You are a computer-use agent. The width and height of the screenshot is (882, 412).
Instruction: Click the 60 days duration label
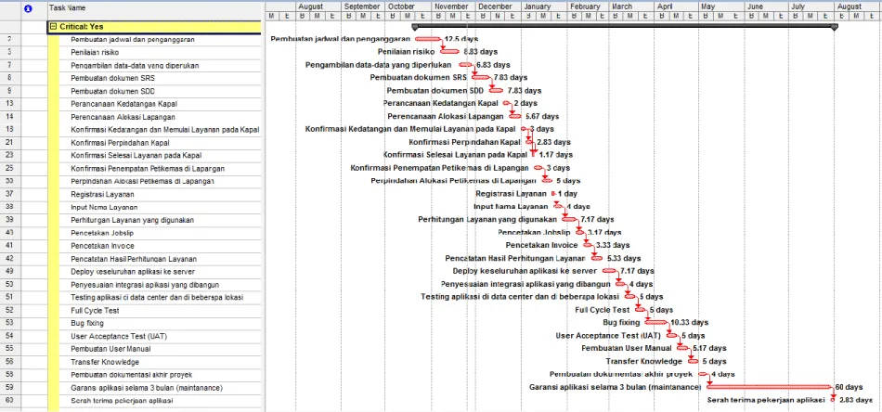[x=849, y=387]
